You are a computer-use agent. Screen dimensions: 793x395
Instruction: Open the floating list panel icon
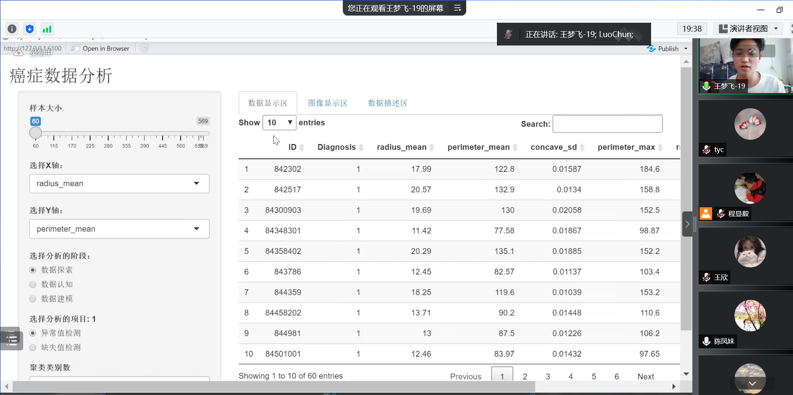click(11, 338)
